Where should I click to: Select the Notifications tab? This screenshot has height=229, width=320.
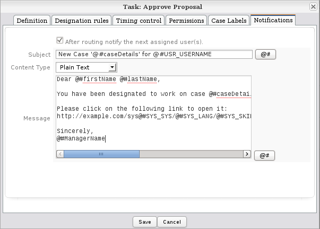(273, 20)
